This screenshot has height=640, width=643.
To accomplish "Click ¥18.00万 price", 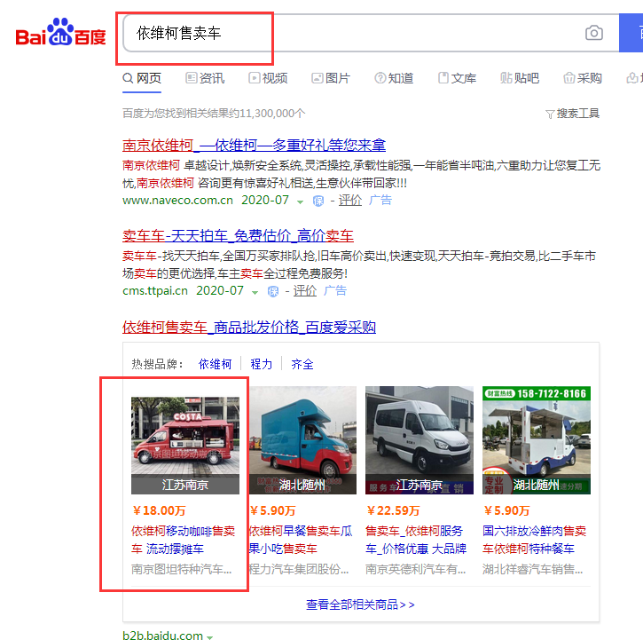I will coord(159,510).
